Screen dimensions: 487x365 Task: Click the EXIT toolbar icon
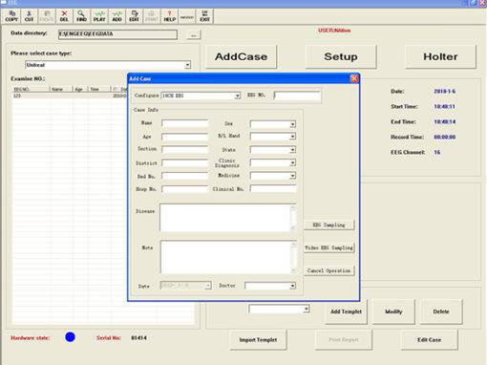(204, 16)
